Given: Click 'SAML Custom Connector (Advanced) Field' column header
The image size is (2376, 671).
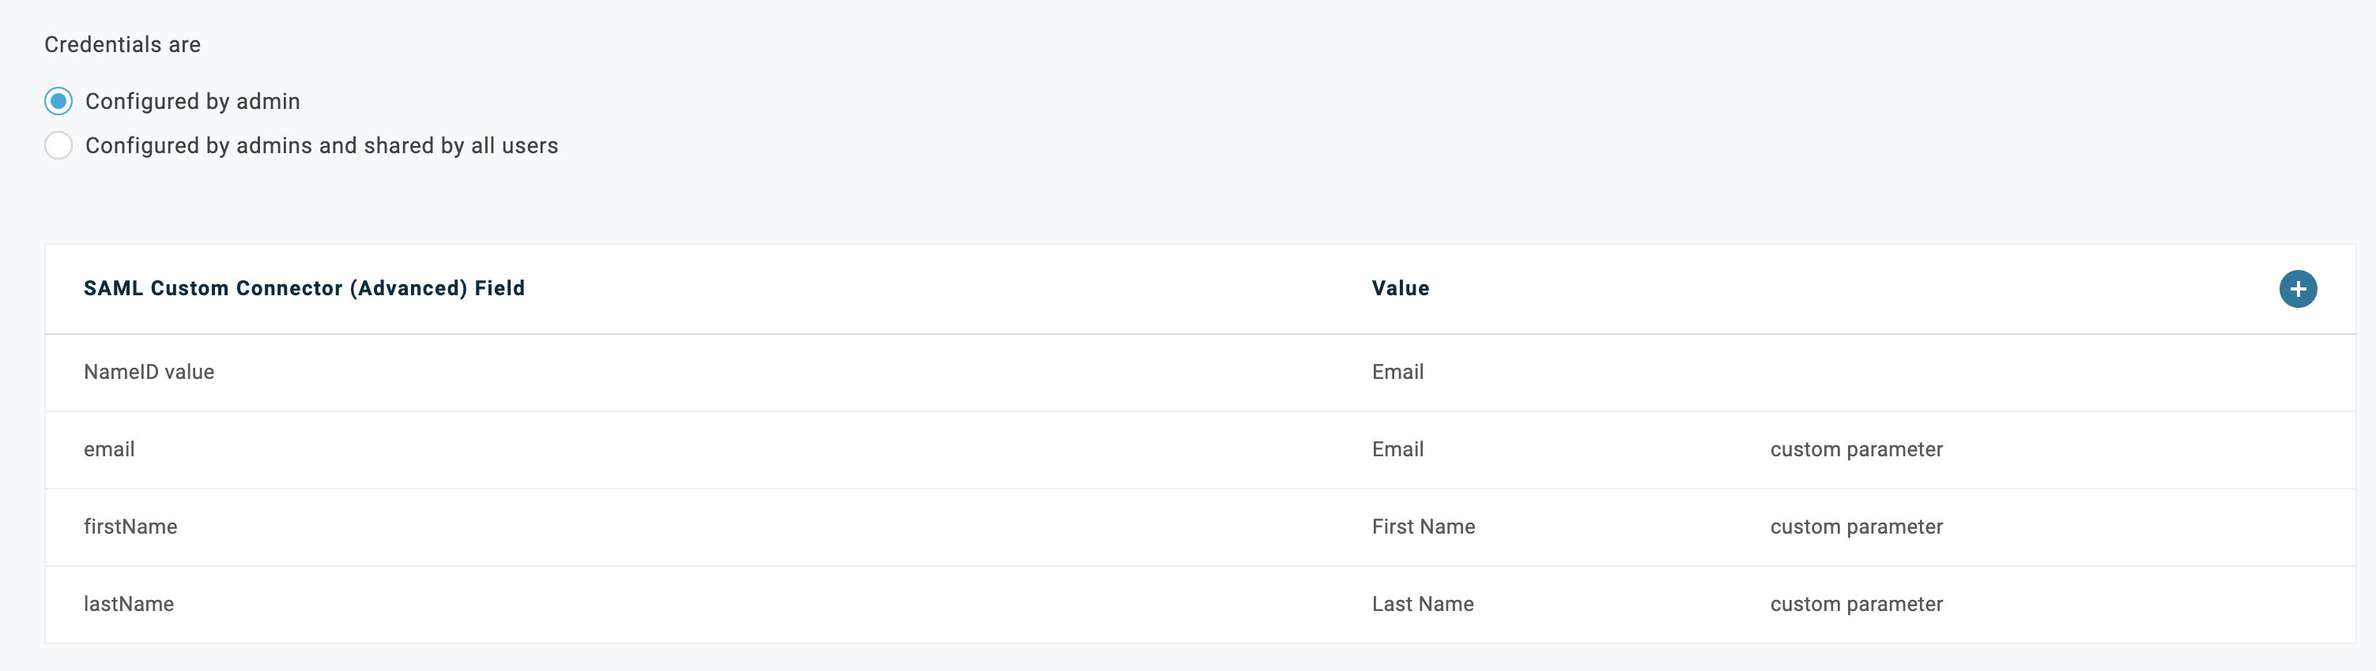Looking at the screenshot, I should [x=304, y=288].
